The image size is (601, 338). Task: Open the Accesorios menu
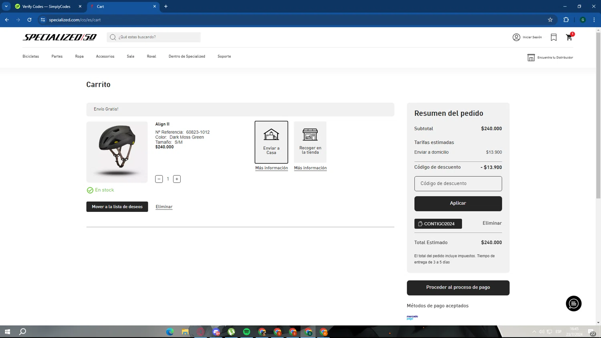click(x=105, y=56)
